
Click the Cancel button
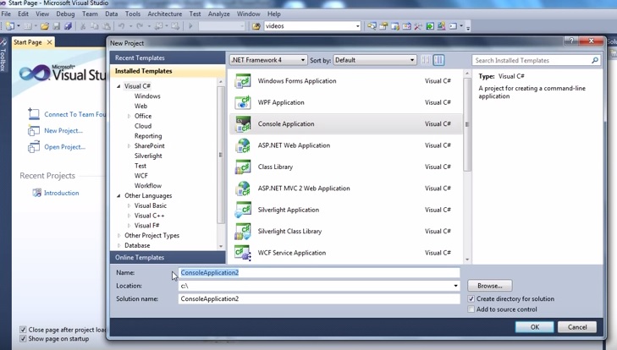point(577,327)
